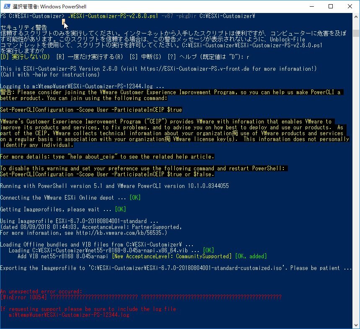
Task: Maximize the PowerShell window
Action: tap(331, 6)
